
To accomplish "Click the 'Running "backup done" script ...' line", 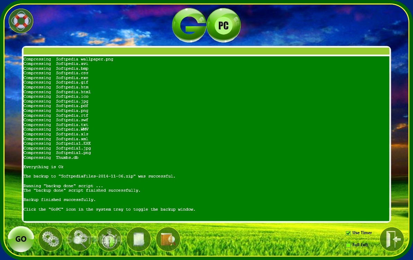I will pos(63,186).
